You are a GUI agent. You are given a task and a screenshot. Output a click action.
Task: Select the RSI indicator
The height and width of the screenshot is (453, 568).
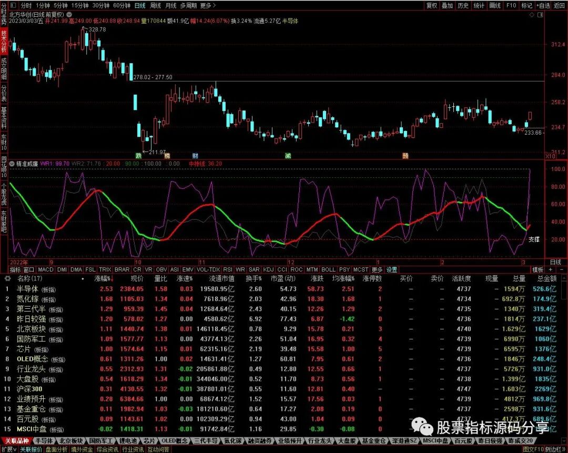pos(228,269)
